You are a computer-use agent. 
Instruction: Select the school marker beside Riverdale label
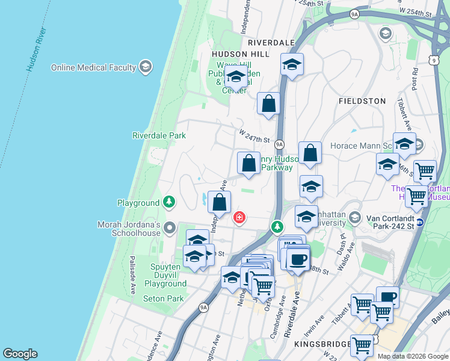pos(292,66)
